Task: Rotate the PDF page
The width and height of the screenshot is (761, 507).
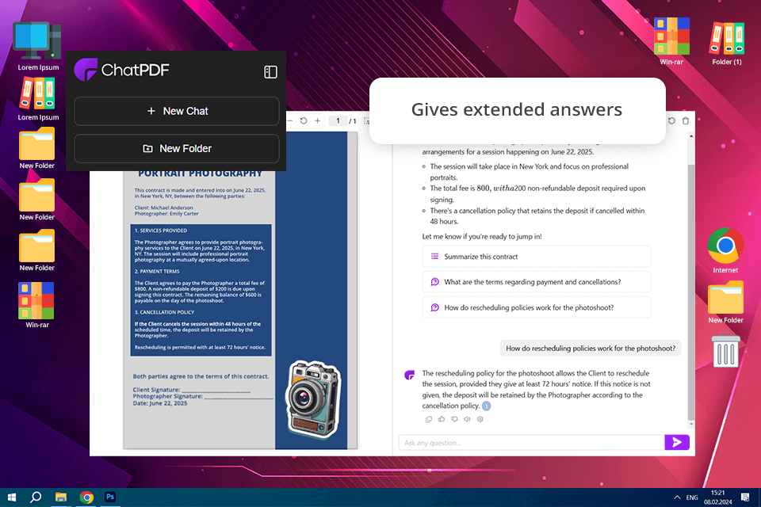Action: pos(304,120)
